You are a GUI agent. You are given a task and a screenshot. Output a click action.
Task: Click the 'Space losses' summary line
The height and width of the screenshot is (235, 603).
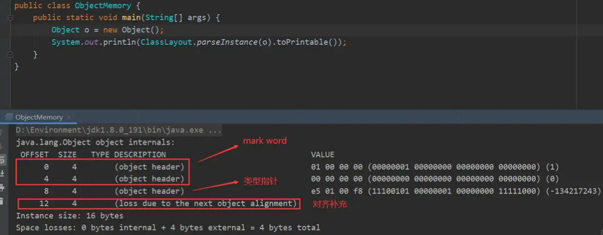click(168, 228)
